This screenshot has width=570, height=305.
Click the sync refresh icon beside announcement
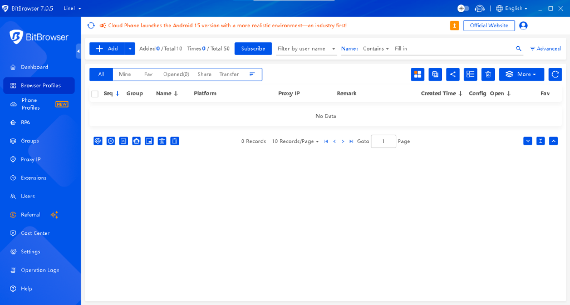[91, 26]
